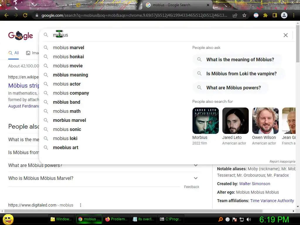
Task: Open the Morbius 2022 film thumbnail
Action: click(x=205, y=121)
